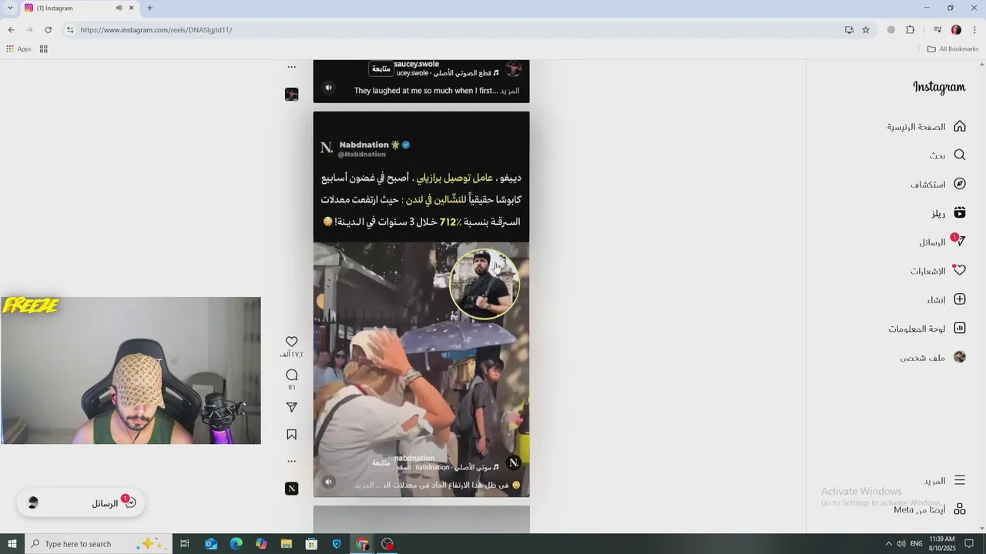
Task: Open the Windows notifications center
Action: click(x=969, y=544)
